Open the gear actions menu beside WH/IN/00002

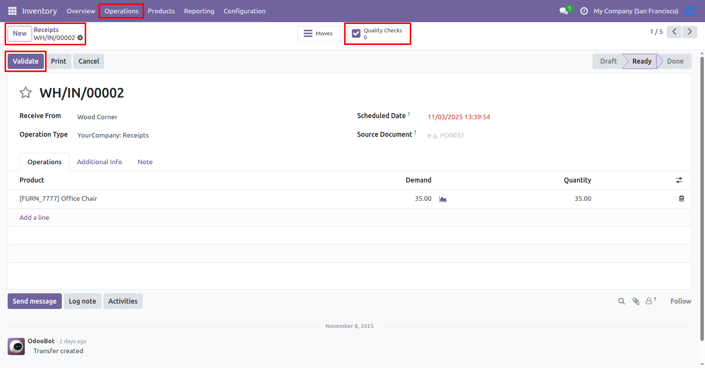click(80, 38)
